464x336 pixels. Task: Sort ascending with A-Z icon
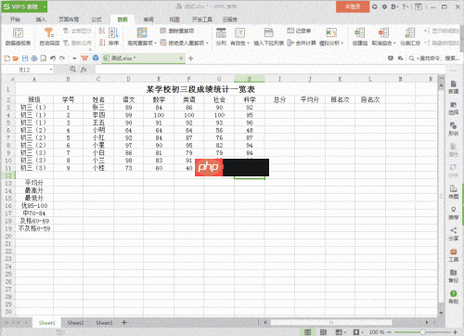coord(102,31)
